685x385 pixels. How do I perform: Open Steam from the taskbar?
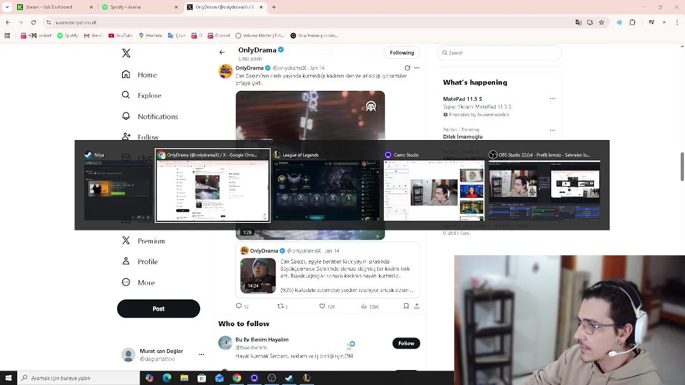click(289, 378)
